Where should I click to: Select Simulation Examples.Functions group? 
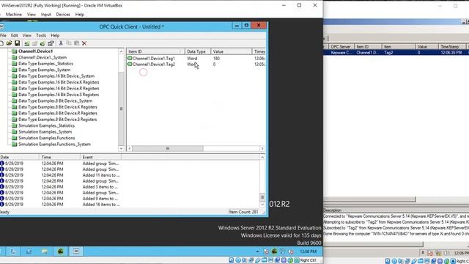(47, 138)
